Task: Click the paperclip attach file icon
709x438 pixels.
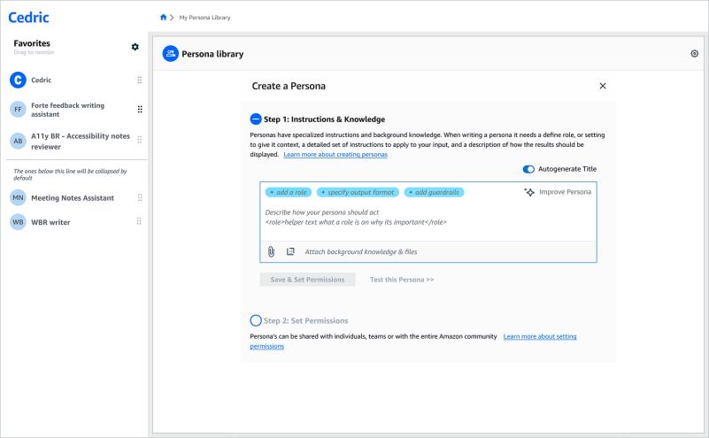Action: [272, 251]
